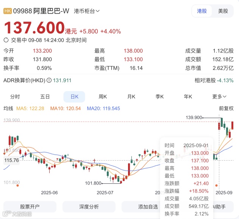Expand the 更多 chart period dropdown
239x219 pixels.
pos(219,97)
